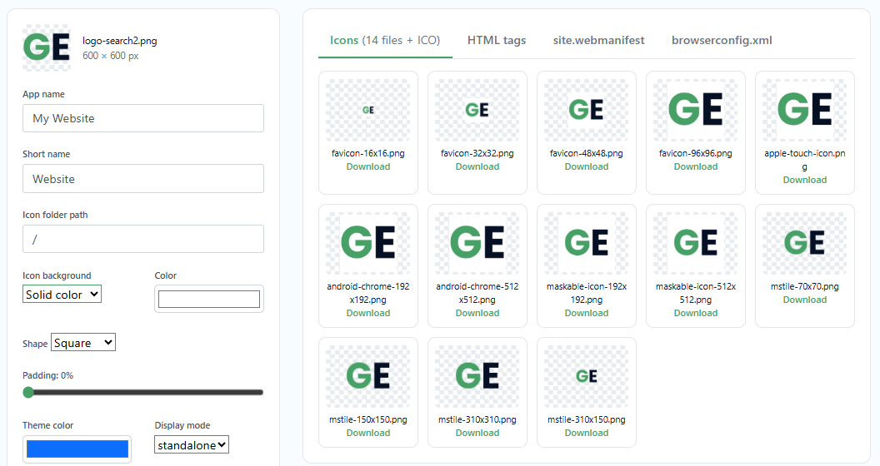Click the mstile-150x150.png preview image

[368, 376]
